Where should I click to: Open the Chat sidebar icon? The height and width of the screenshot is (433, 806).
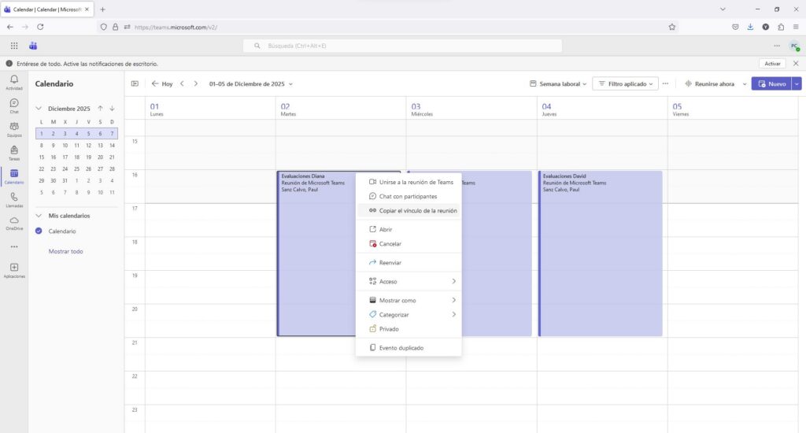pos(14,103)
